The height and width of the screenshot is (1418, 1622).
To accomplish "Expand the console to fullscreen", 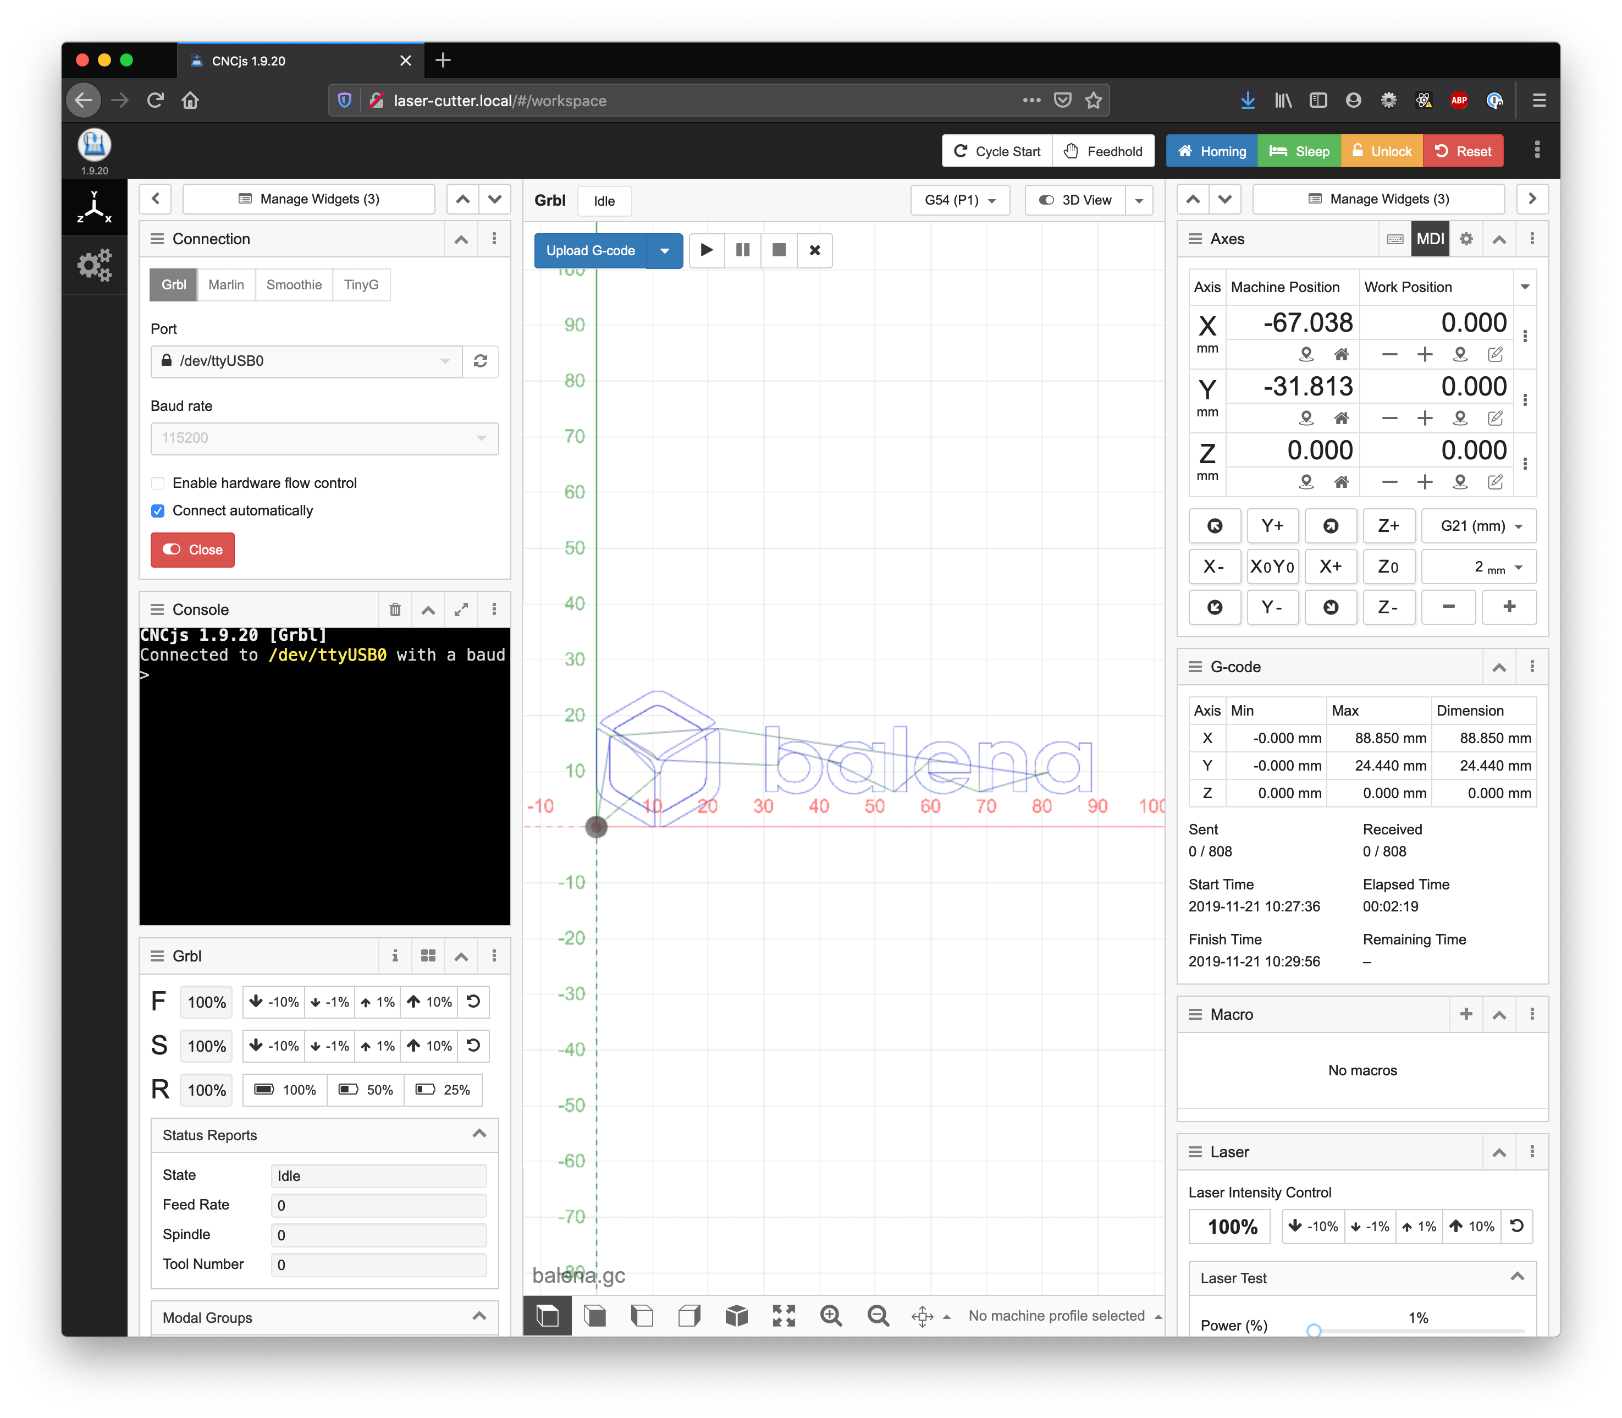I will click(x=461, y=609).
